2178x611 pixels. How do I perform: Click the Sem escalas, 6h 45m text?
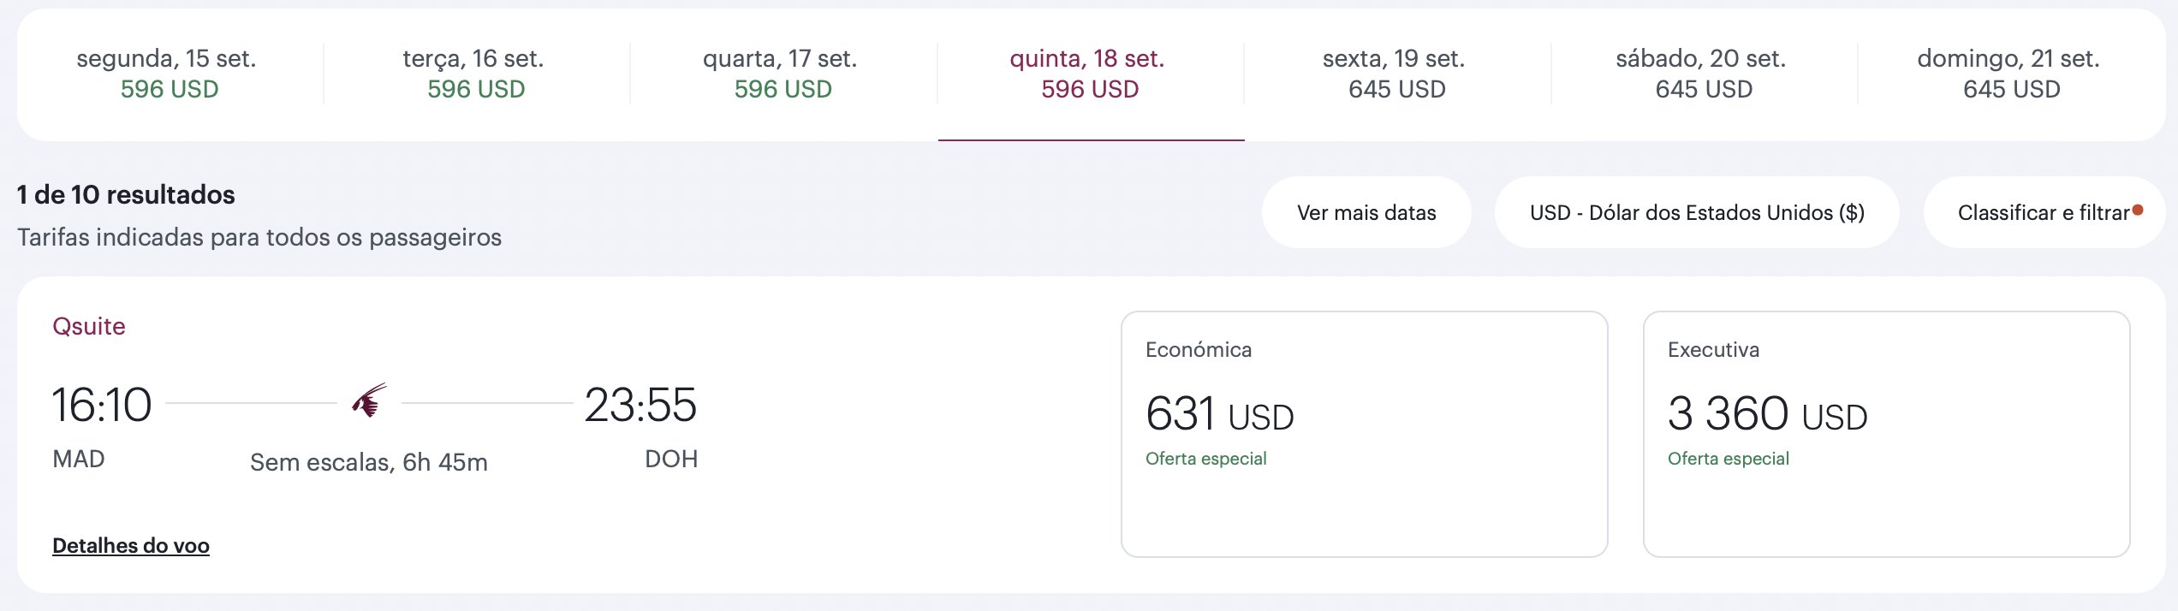(x=369, y=462)
